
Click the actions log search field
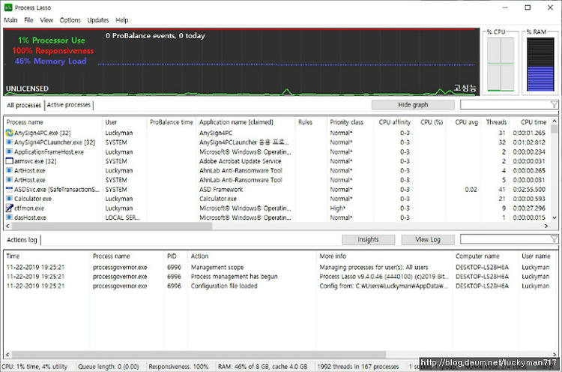click(x=505, y=239)
